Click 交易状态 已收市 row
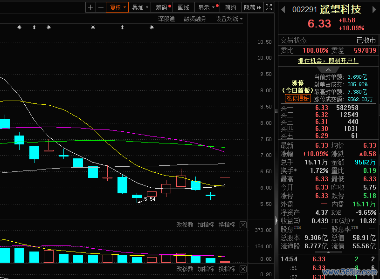This screenshot has width=380, height=279. 328,40
